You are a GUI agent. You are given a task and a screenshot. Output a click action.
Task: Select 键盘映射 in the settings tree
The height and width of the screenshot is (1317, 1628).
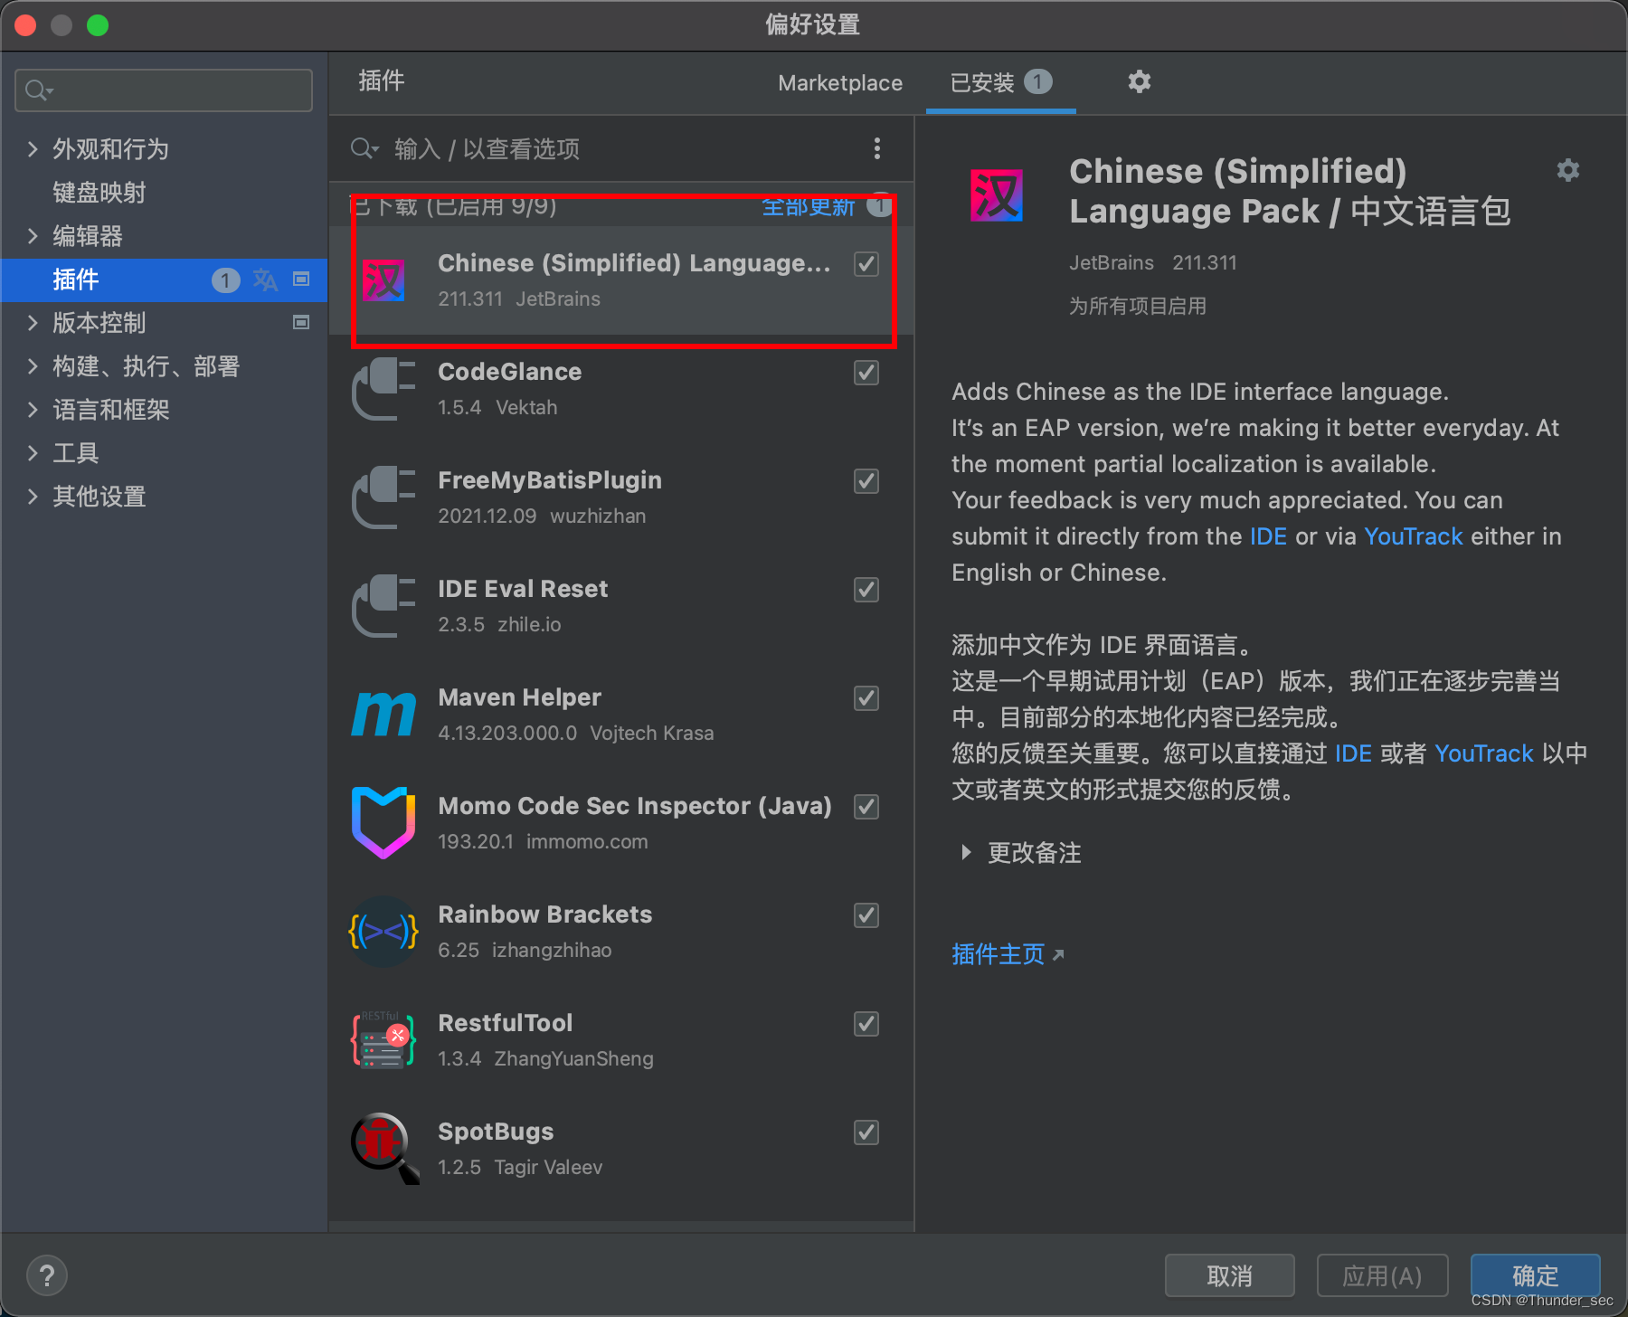coord(99,193)
